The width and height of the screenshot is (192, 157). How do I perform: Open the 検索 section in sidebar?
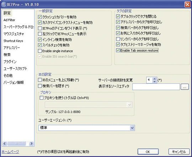click(x=7, y=55)
